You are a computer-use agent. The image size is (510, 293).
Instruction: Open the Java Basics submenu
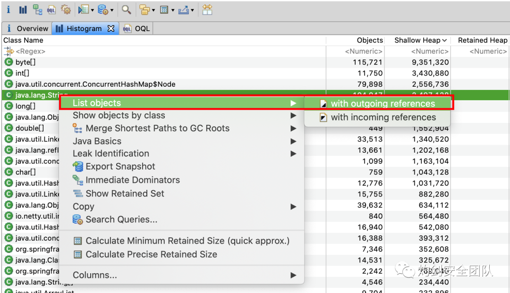182,141
